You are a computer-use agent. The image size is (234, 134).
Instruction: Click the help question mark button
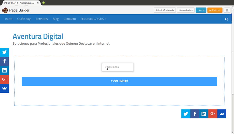(x=227, y=10)
